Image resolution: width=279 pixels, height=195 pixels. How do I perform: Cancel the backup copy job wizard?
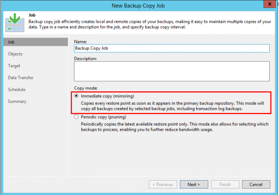coord(255,184)
